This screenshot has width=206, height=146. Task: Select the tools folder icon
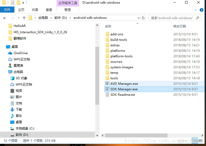[x=107, y=78]
